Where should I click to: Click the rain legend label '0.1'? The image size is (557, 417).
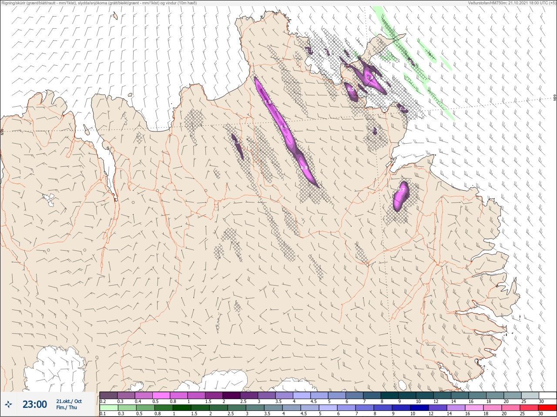coord(103,414)
